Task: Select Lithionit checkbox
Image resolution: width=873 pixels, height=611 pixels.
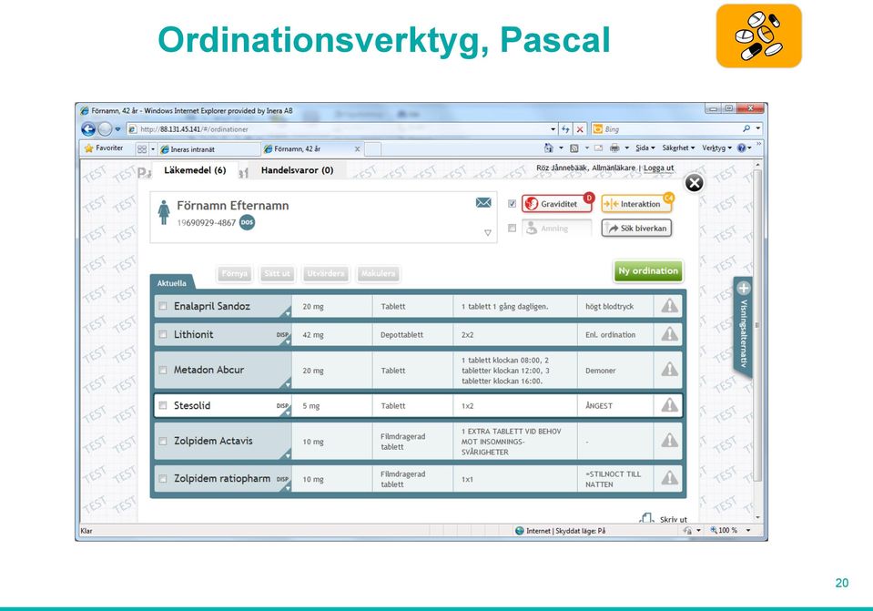Action: [x=163, y=334]
